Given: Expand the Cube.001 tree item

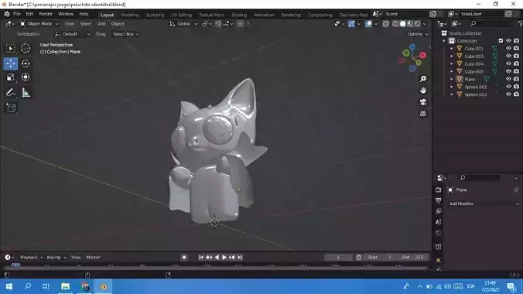Looking at the screenshot, I should click(452, 49).
